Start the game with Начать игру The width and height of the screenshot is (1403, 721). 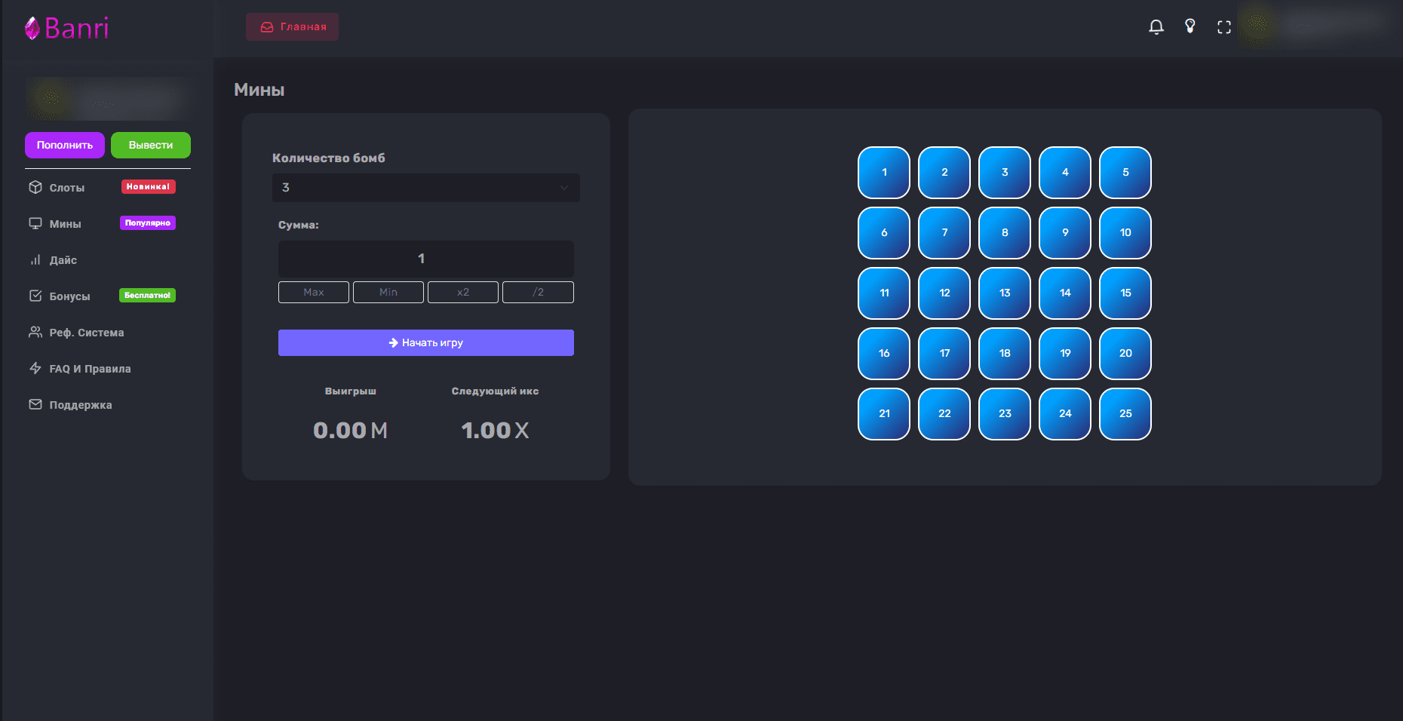coord(425,342)
